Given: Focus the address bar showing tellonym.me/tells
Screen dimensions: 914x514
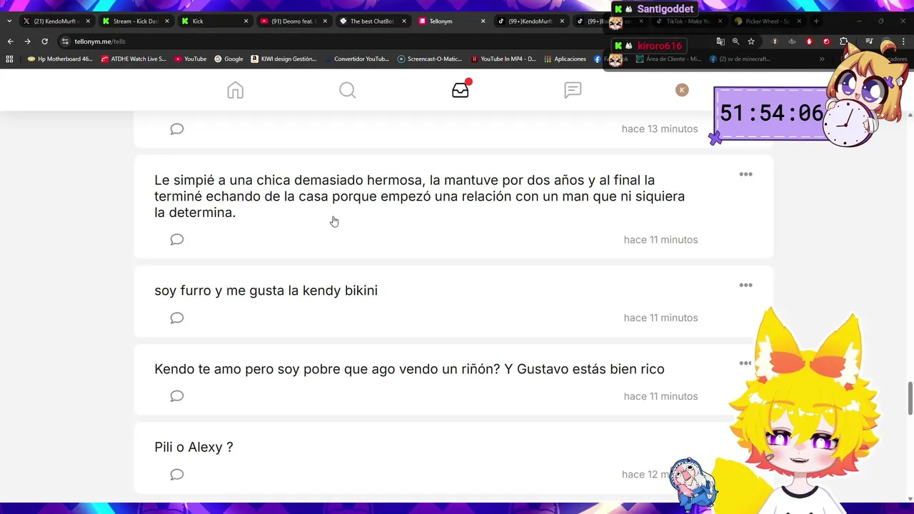Looking at the screenshot, I should coord(386,41).
